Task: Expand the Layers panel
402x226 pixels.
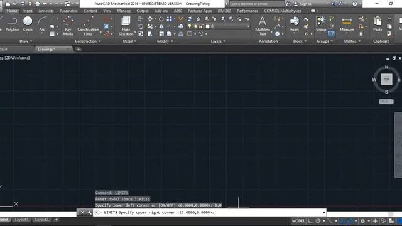Action: coord(218,41)
